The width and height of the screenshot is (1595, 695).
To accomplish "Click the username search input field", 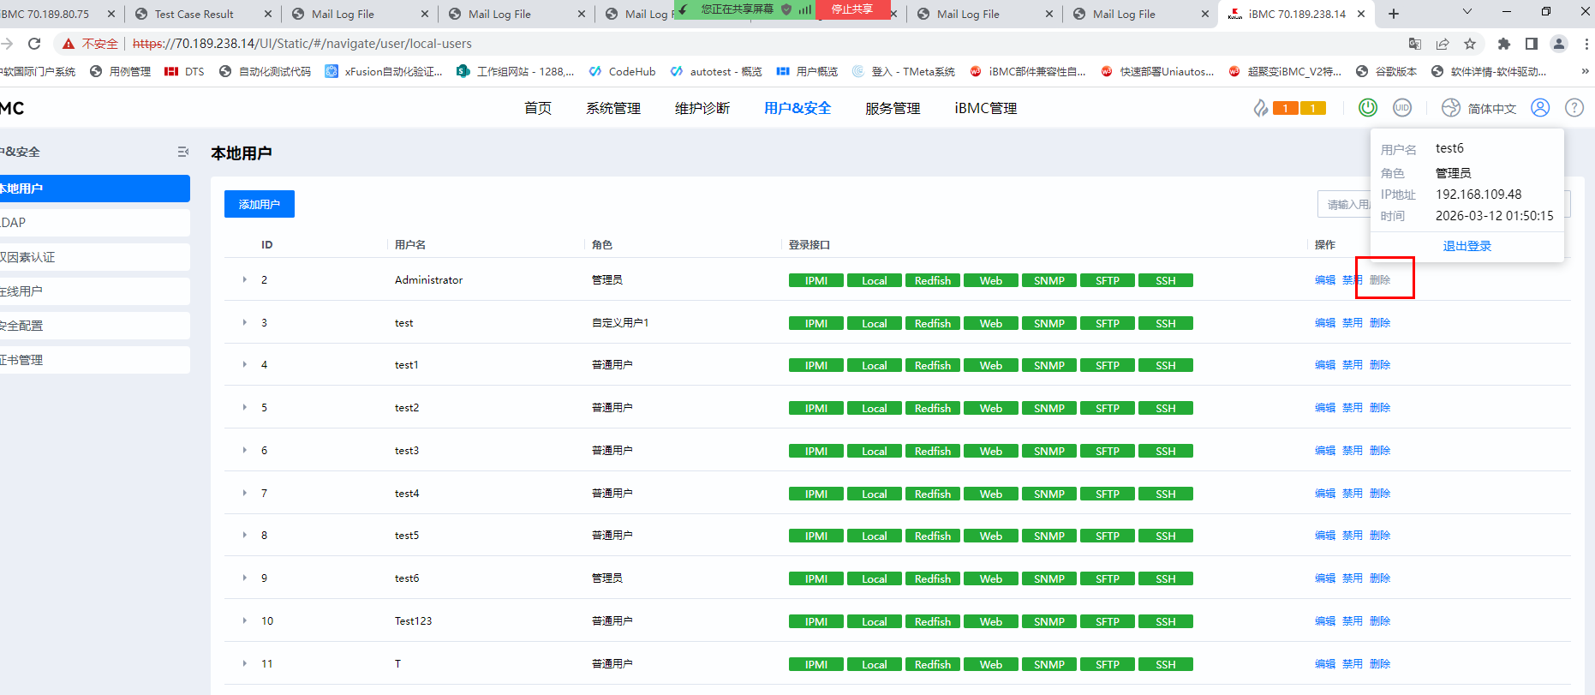I will pyautogui.click(x=1345, y=204).
